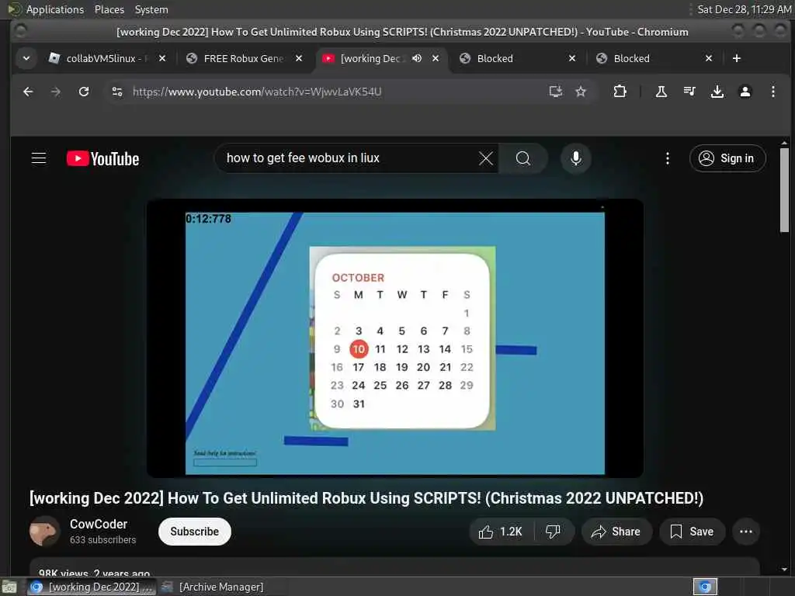Click the video title text
The height and width of the screenshot is (596, 795).
click(366, 498)
